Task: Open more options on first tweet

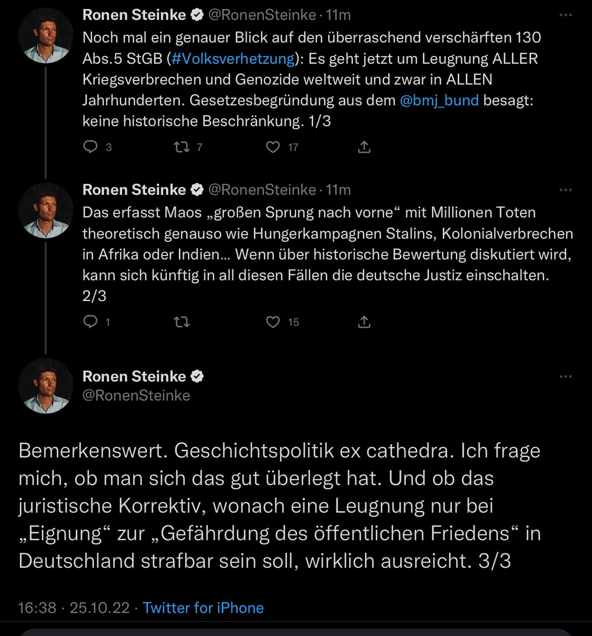Action: pyautogui.click(x=566, y=15)
